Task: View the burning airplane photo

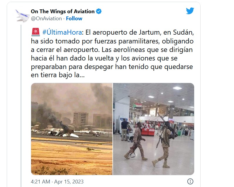Action: pos(72,129)
